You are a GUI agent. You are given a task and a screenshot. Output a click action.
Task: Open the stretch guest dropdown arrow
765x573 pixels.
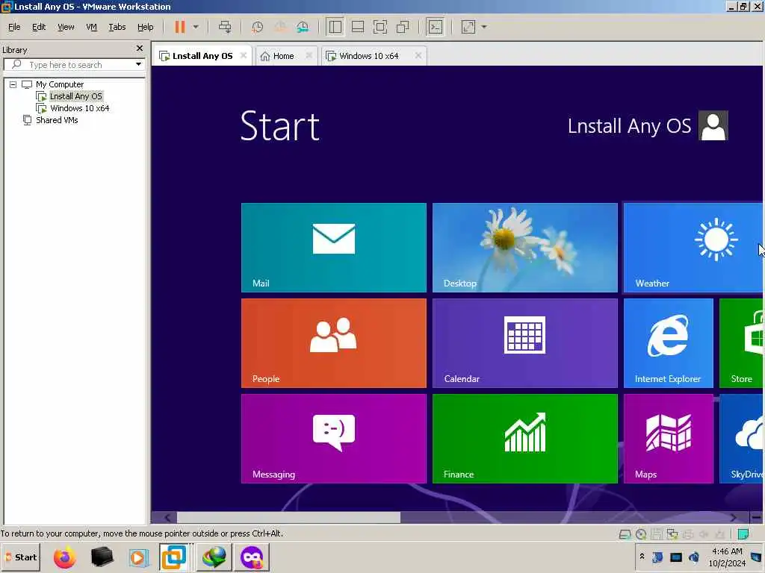click(x=484, y=27)
